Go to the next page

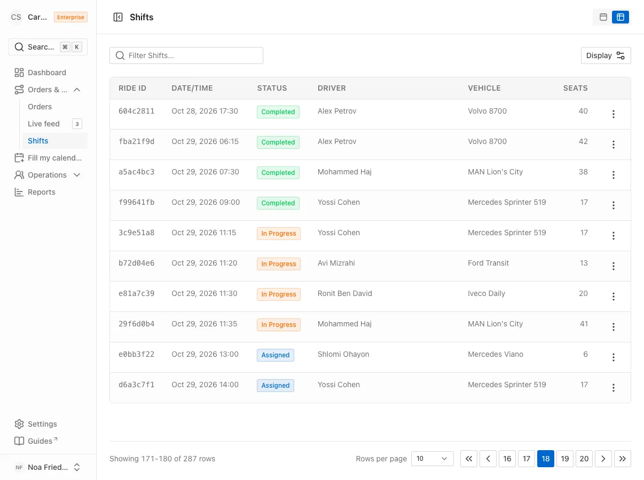tap(603, 459)
